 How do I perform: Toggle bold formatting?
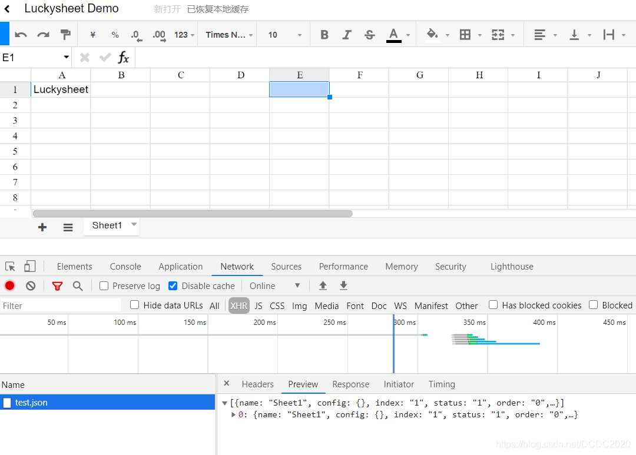[x=324, y=35]
